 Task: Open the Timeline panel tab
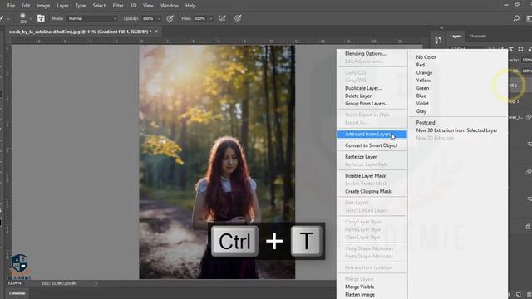(17, 293)
